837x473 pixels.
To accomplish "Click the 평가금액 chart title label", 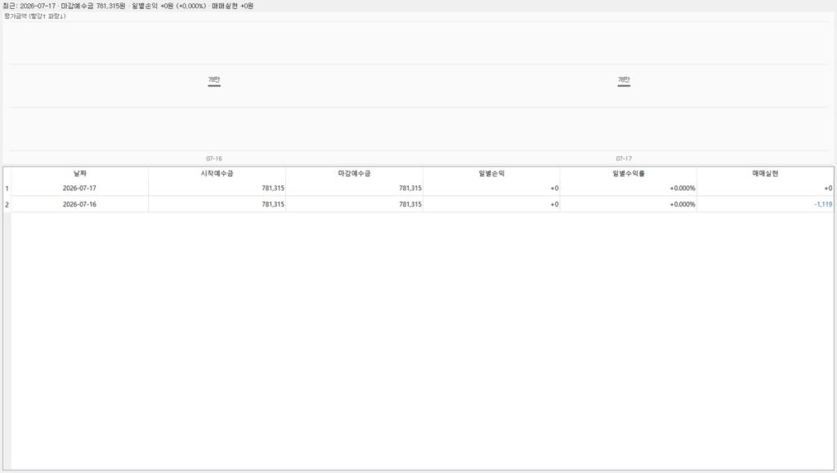I will tap(34, 16).
